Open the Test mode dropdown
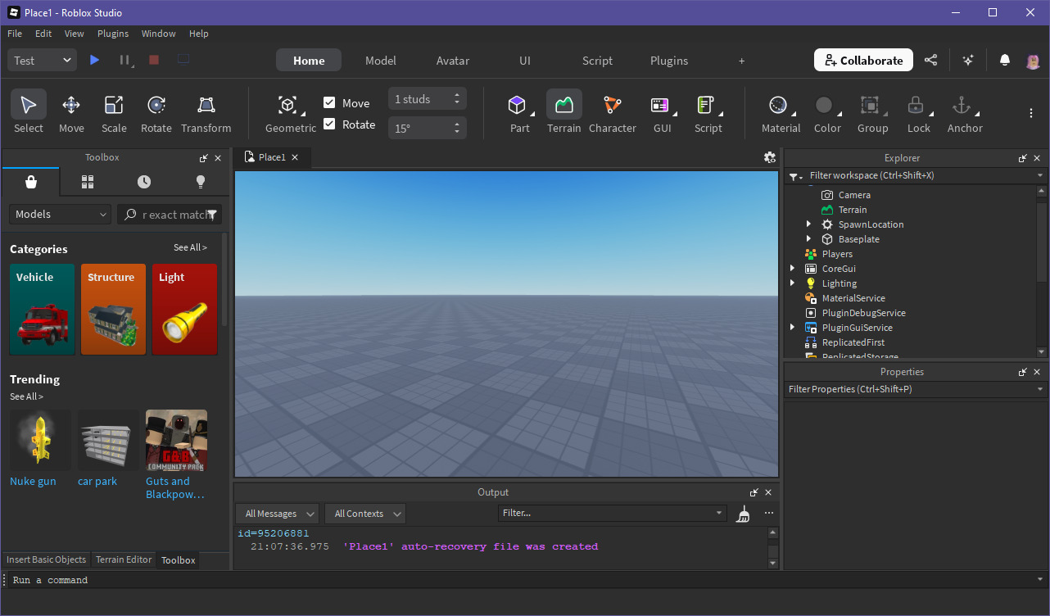Screen dimensions: 1050x616 pyautogui.click(x=43, y=60)
